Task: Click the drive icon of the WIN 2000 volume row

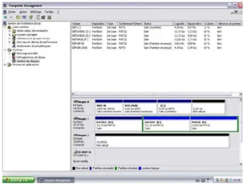Action: [74, 47]
